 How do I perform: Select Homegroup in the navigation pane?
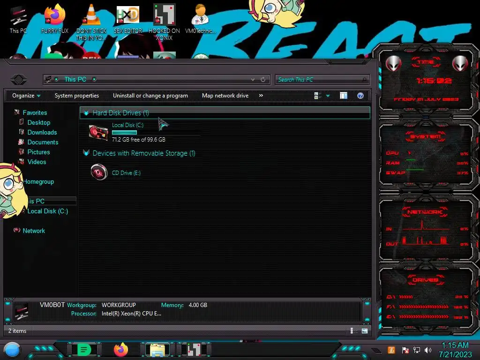(39, 181)
